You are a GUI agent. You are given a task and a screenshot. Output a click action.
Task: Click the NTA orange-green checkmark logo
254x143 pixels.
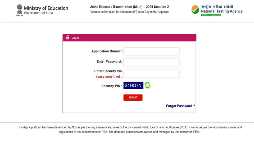[195, 10]
